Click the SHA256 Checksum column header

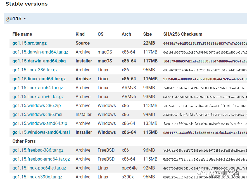click(183, 34)
